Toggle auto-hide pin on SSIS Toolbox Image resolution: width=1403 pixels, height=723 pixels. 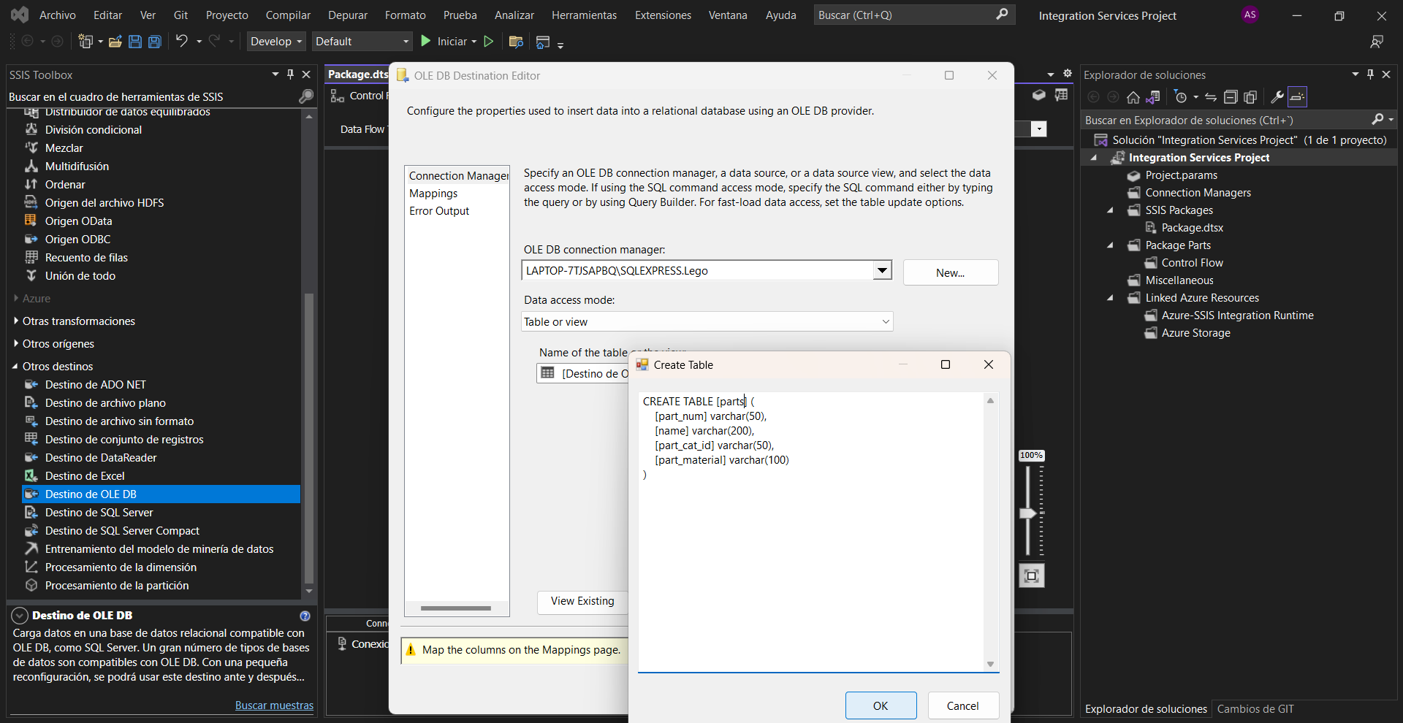click(290, 74)
